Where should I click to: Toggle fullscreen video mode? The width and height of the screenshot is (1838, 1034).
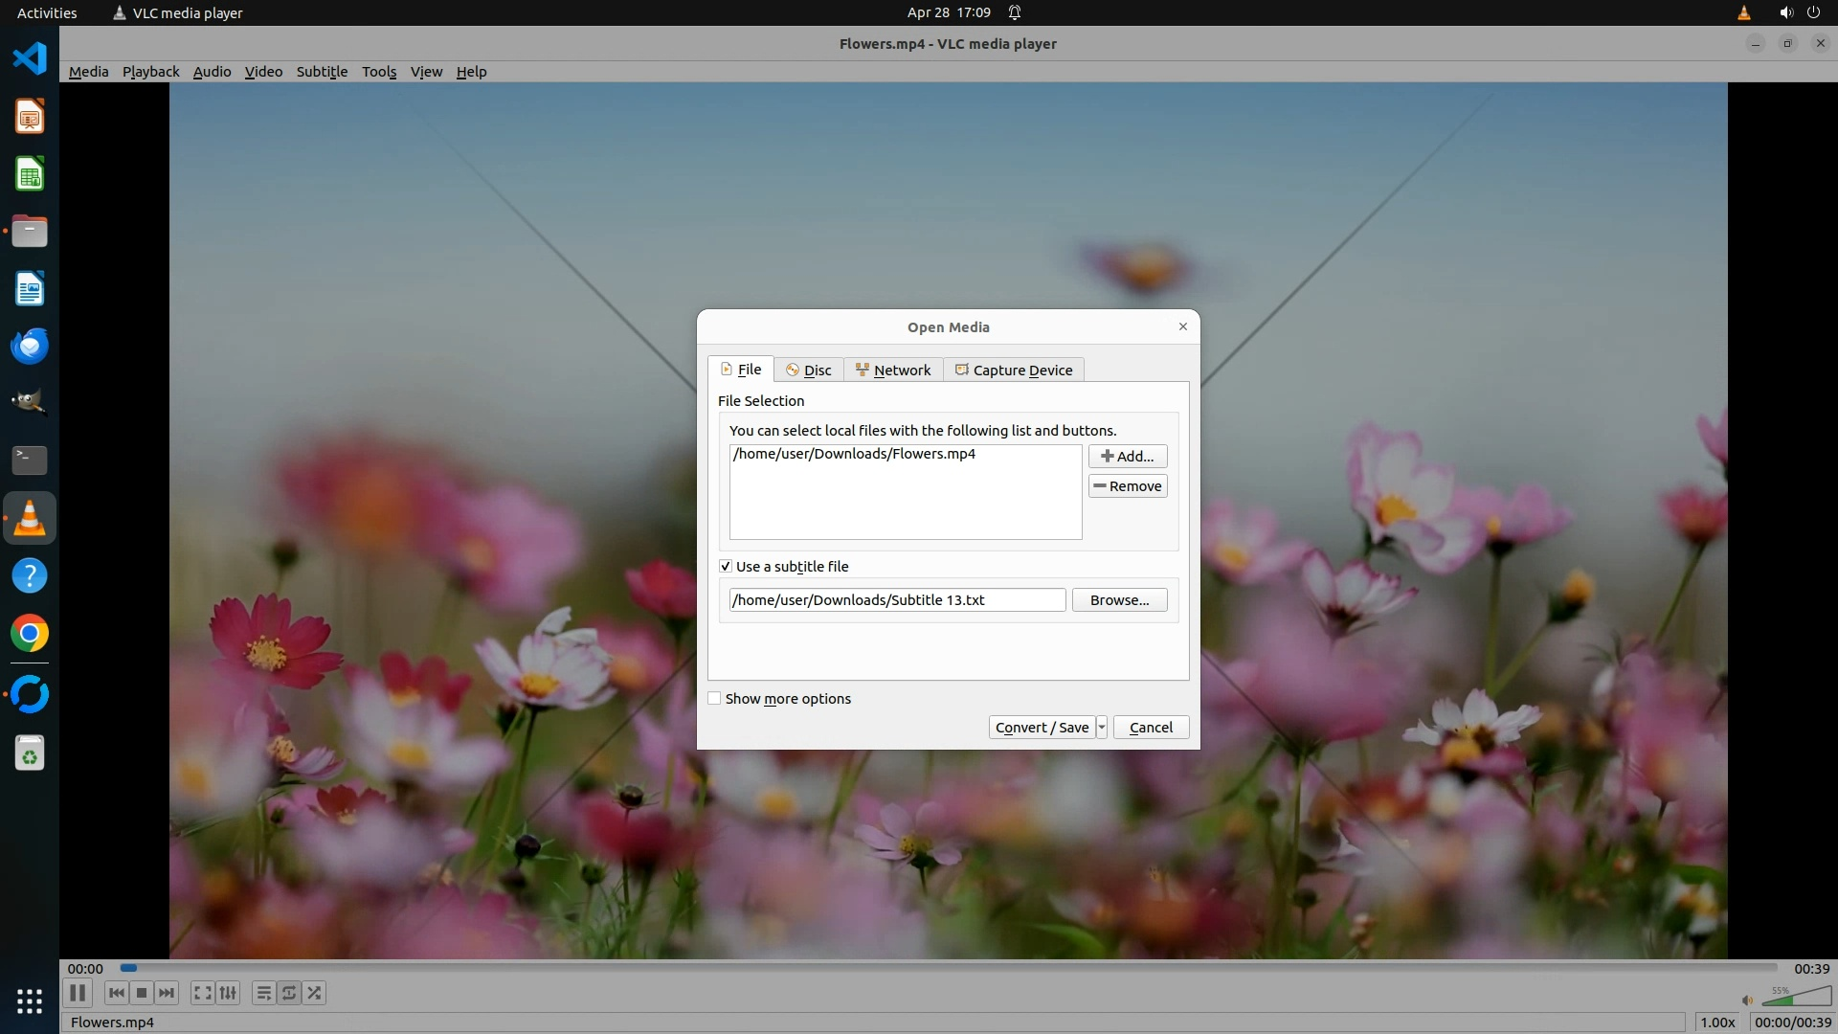coord(202,993)
